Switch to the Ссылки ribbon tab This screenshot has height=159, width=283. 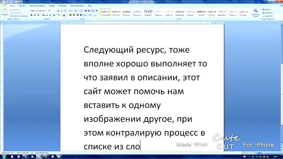52,6
